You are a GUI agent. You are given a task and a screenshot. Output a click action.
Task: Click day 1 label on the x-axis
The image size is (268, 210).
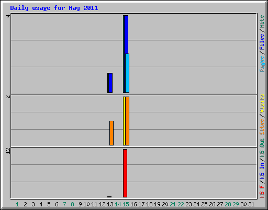point(17,204)
